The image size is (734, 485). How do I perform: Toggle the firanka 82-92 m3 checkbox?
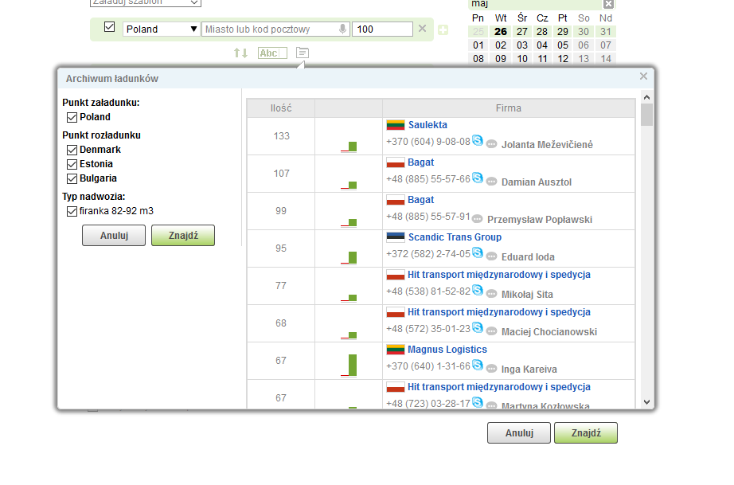[x=72, y=211]
